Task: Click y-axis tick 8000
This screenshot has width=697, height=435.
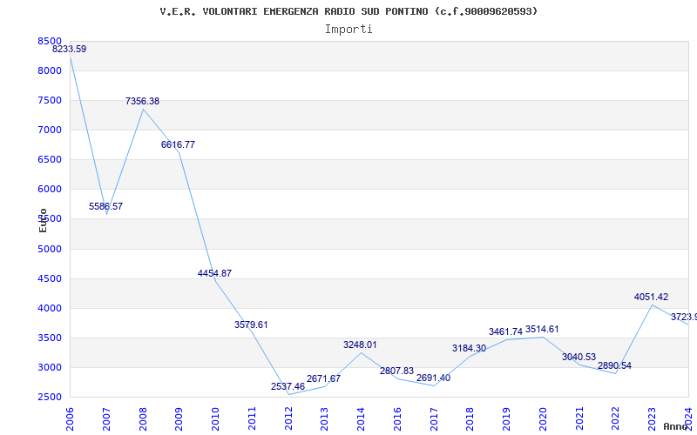Action: [50, 71]
